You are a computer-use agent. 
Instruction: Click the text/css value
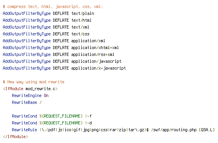(81, 34)
